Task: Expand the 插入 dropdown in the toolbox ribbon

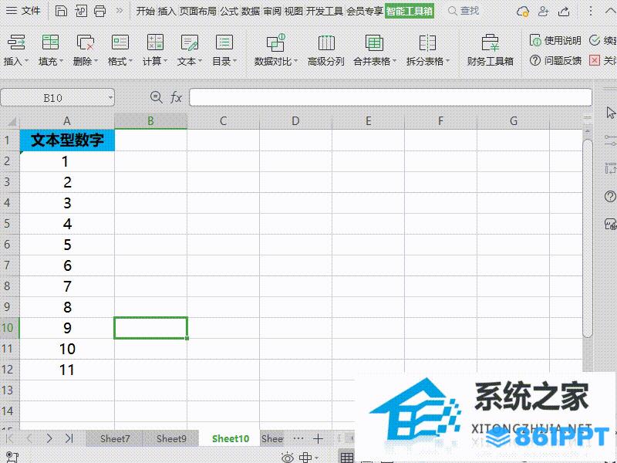Action: point(16,61)
